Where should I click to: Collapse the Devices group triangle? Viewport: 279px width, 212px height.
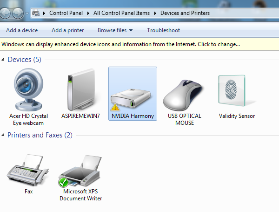[x=4, y=60]
